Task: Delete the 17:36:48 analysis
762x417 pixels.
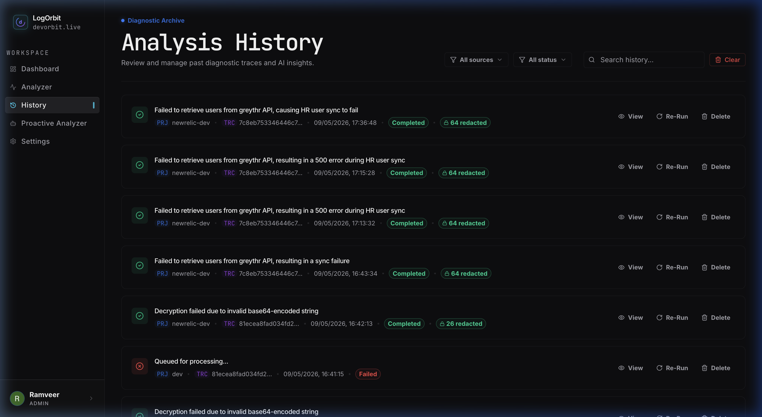Action: click(716, 116)
